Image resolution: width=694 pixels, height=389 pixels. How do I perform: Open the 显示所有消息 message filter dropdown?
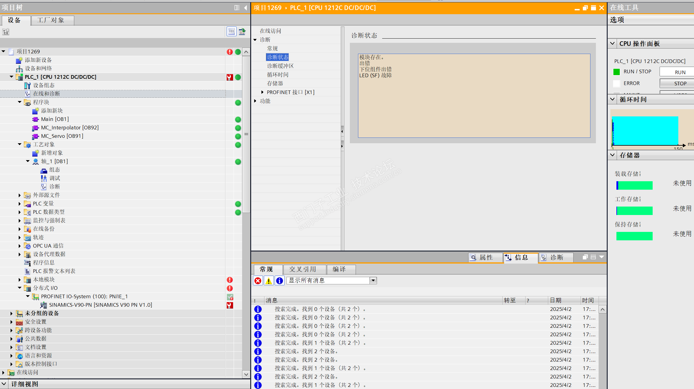[x=373, y=281]
